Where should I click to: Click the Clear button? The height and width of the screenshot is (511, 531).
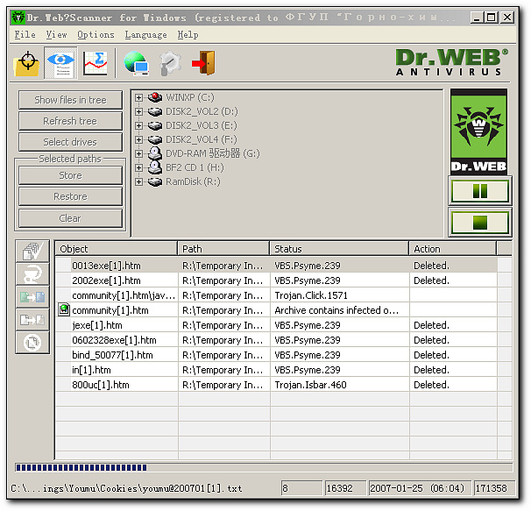coord(70,218)
